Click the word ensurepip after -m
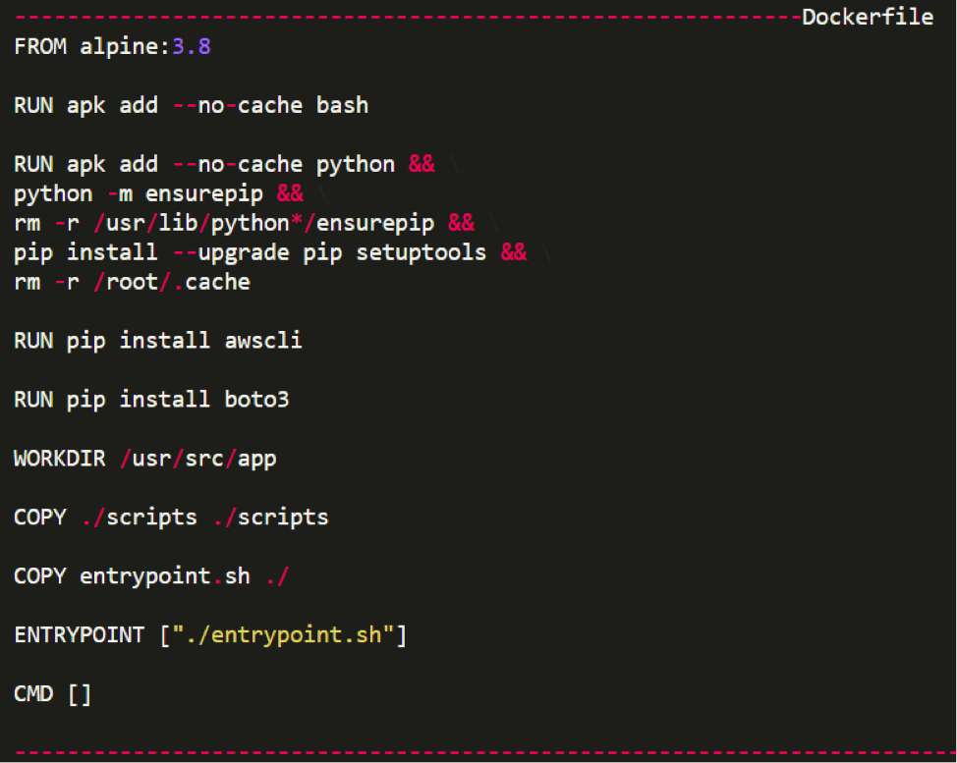Viewport: 957px width, 763px height. [x=204, y=194]
